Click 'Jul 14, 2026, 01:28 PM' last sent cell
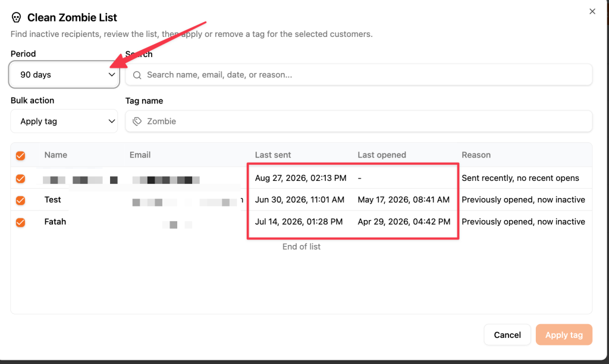 click(299, 222)
